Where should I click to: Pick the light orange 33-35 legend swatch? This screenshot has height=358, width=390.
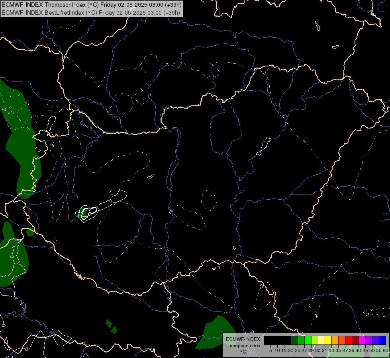click(x=335, y=340)
